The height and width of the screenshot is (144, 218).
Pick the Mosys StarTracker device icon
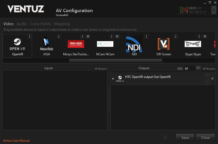76,44
